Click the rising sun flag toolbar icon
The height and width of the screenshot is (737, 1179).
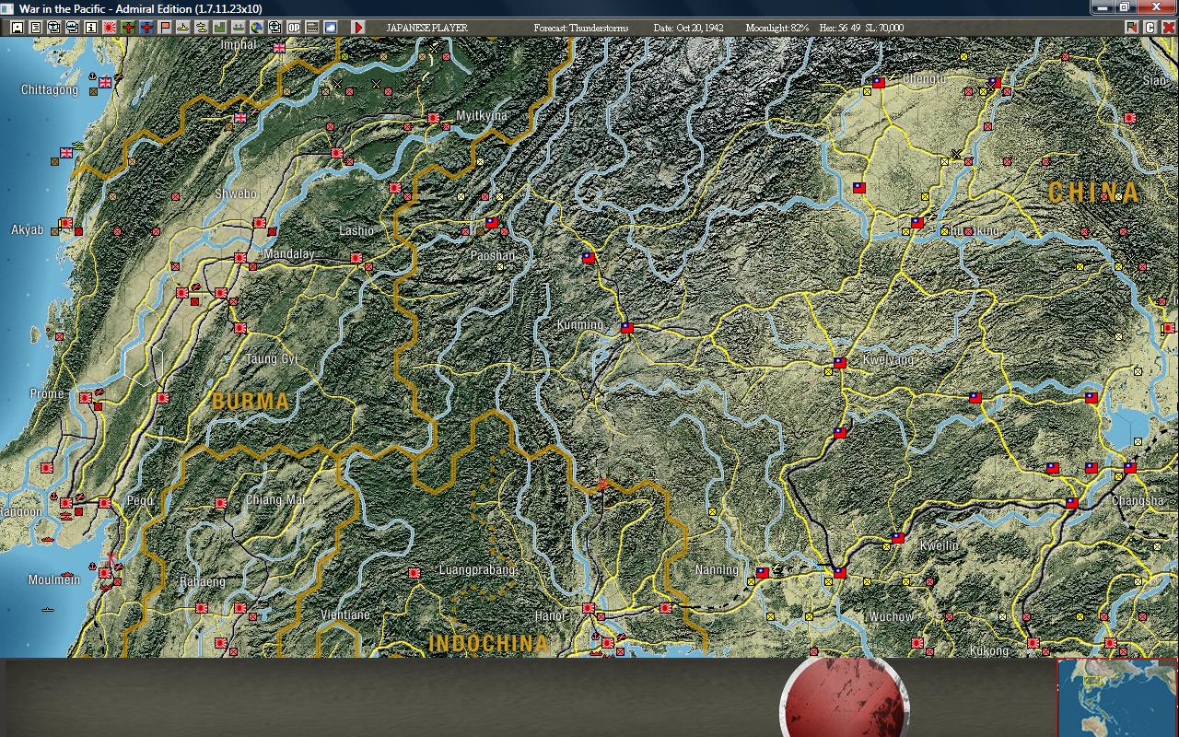110,28
